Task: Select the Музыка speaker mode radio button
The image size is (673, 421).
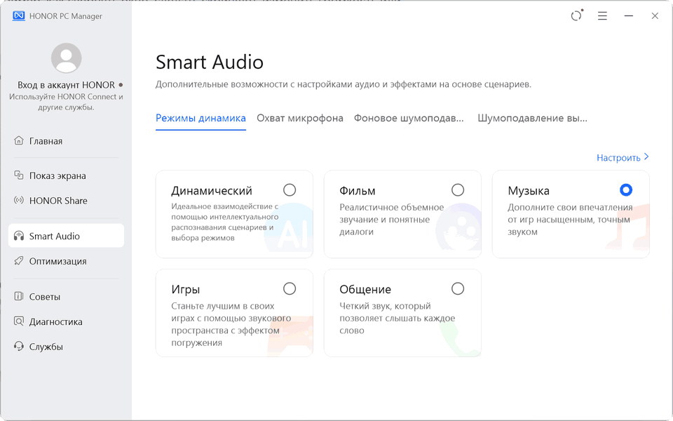Action: pyautogui.click(x=626, y=190)
